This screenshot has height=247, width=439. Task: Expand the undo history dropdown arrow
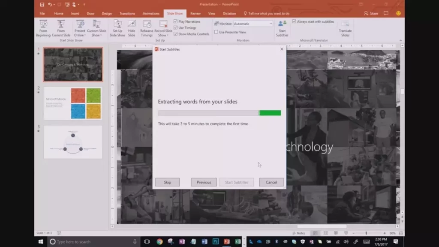pyautogui.click(x=54, y=4)
